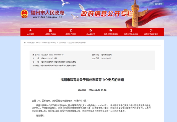Screen dimensions: 177x122
Task: Click the 返回主站 button at top right
Action: 159,4
